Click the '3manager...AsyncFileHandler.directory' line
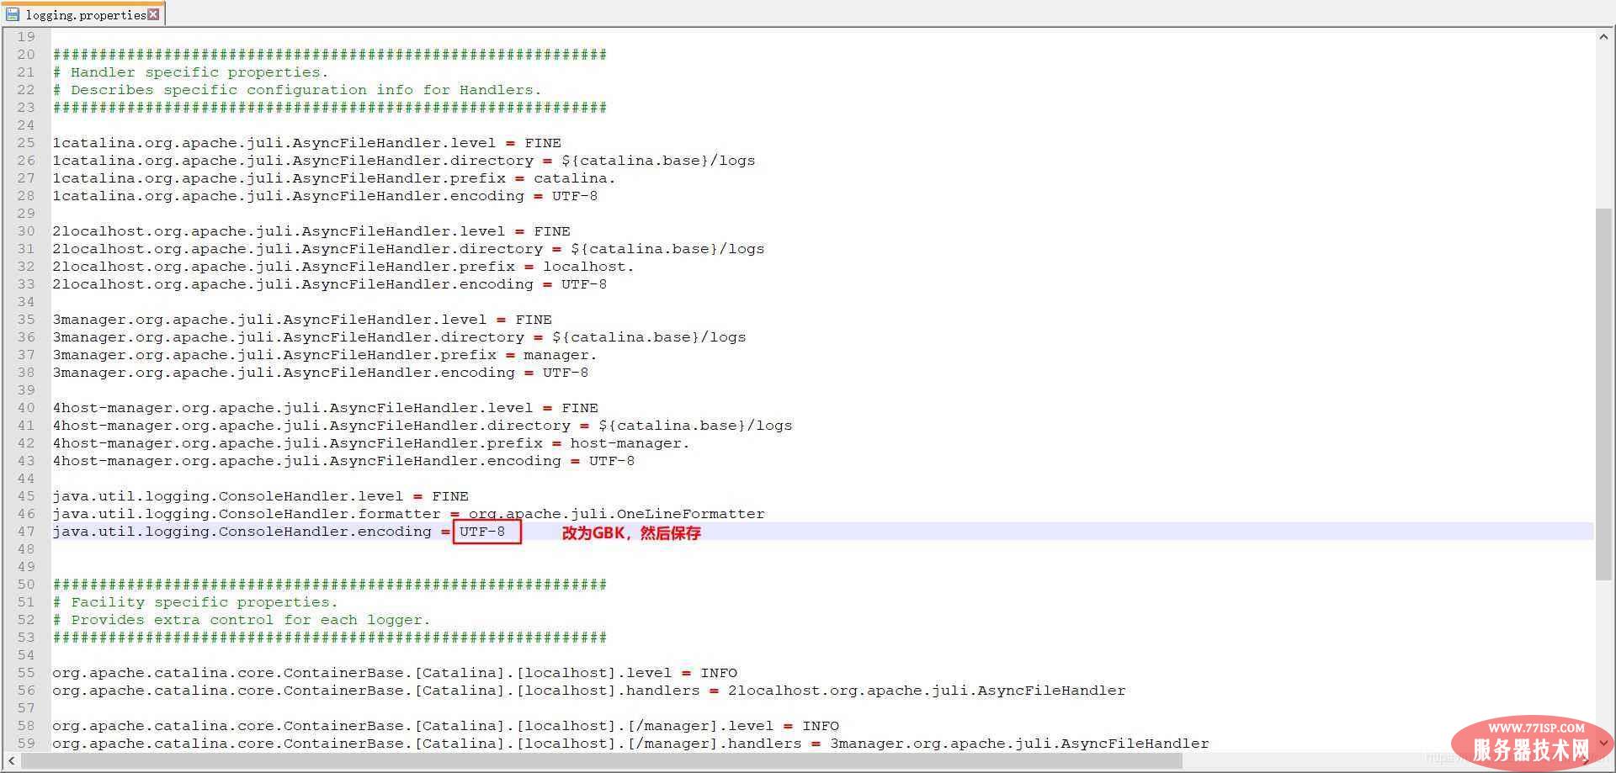The height and width of the screenshot is (773, 1616). click(x=399, y=337)
